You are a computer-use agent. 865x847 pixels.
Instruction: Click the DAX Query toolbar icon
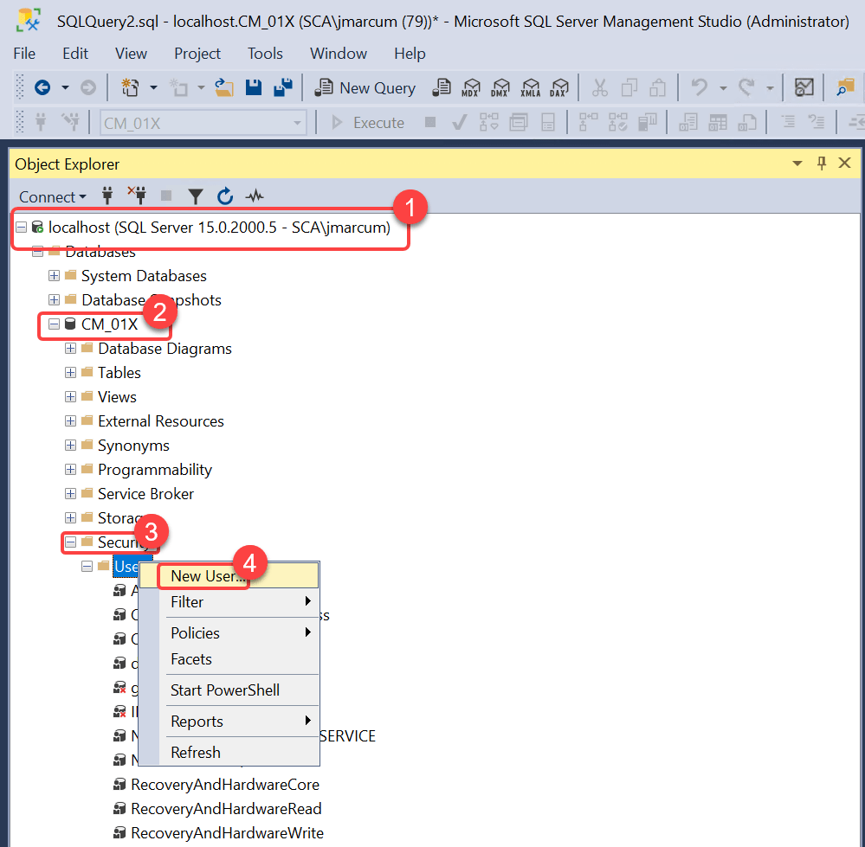click(x=557, y=87)
